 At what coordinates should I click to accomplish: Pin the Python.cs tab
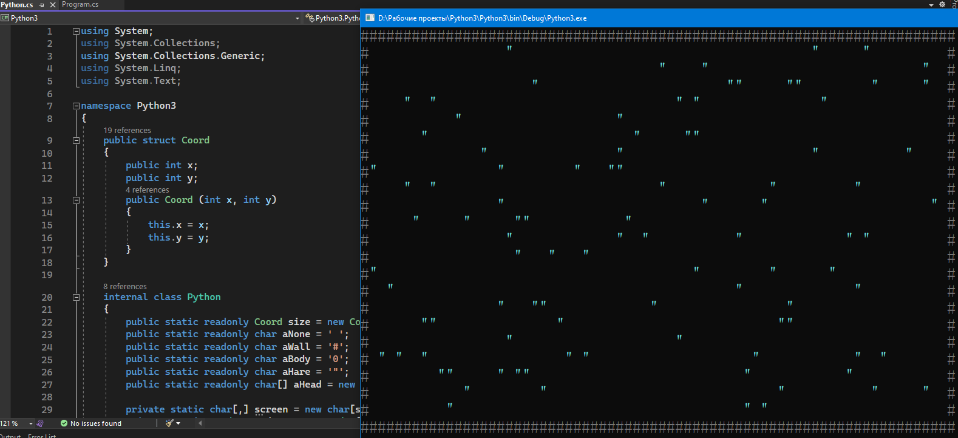[x=42, y=5]
